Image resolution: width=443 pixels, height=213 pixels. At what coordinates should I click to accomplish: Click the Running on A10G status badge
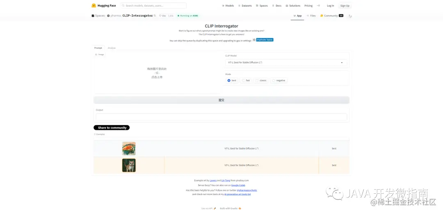187,16
